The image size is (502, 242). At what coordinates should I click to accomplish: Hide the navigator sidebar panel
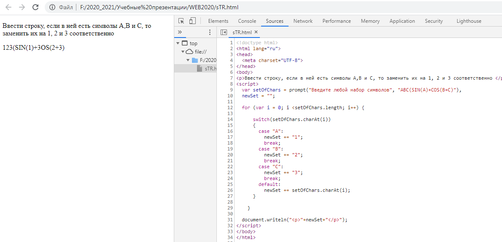pyautogui.click(x=224, y=32)
